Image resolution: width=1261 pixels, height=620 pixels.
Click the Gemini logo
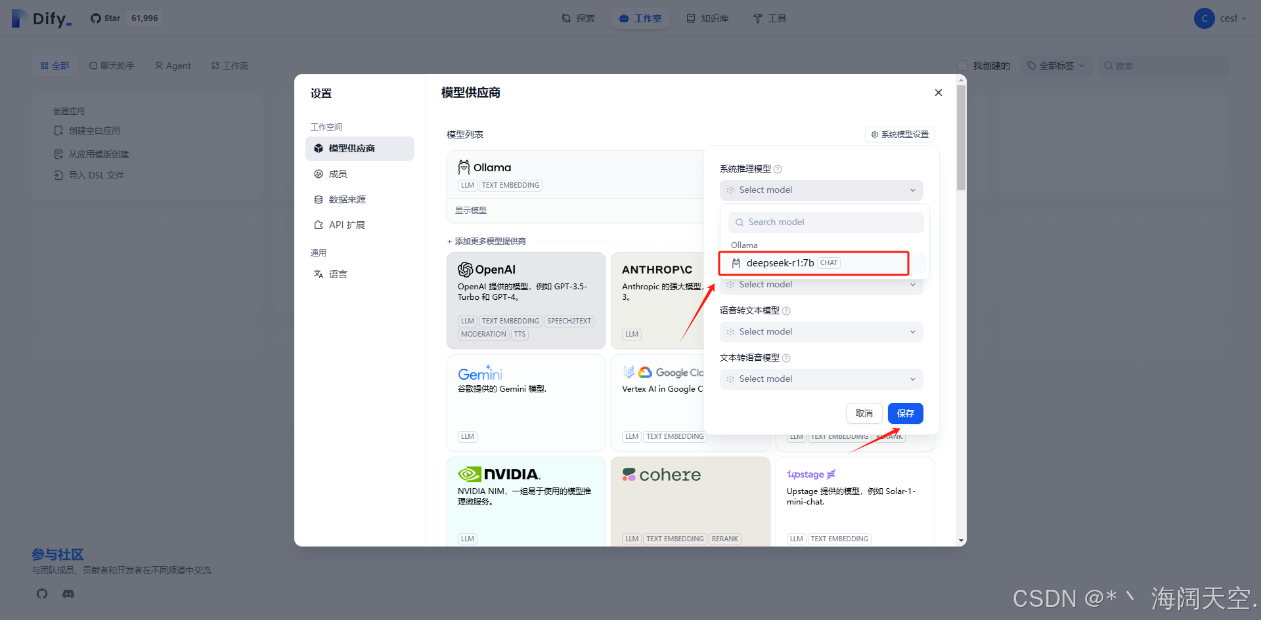point(480,373)
